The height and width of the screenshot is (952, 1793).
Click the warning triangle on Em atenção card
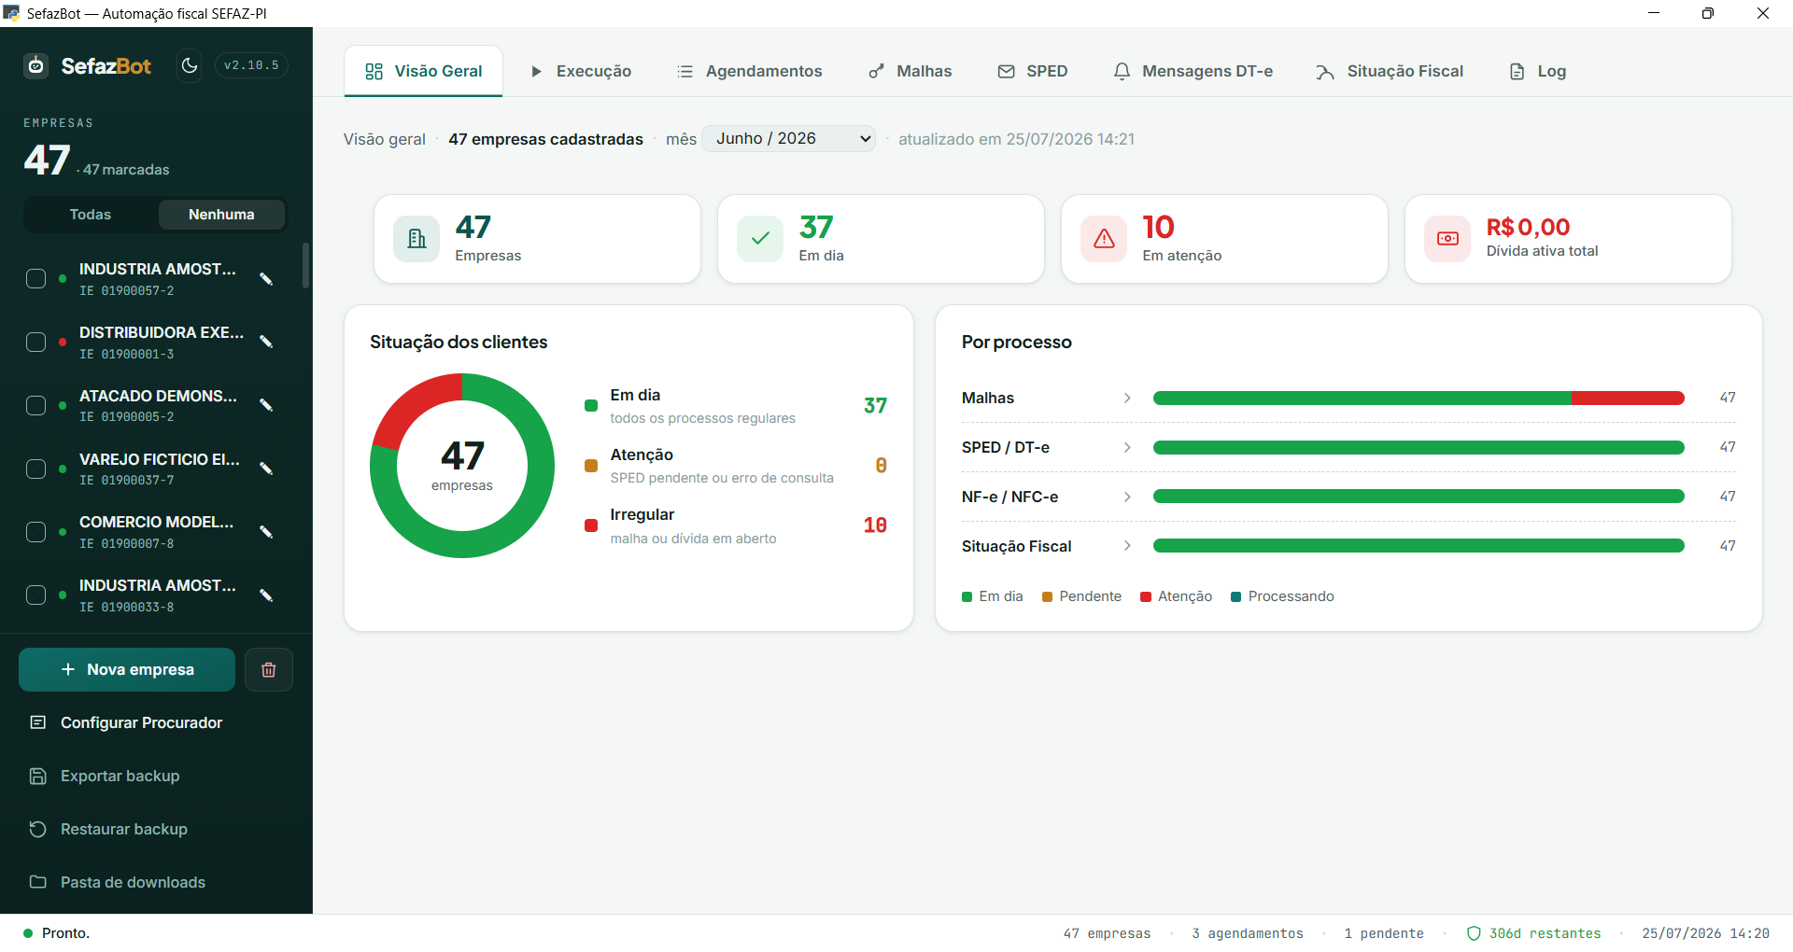click(x=1104, y=239)
